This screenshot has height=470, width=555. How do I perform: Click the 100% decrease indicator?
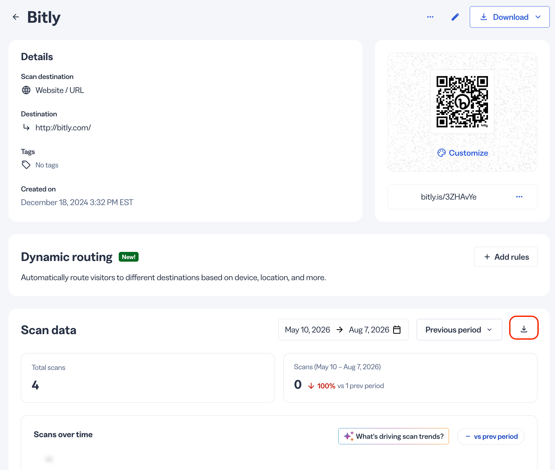(321, 386)
